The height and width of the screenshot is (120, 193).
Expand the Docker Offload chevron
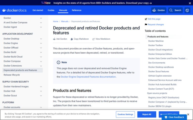click(41, 48)
